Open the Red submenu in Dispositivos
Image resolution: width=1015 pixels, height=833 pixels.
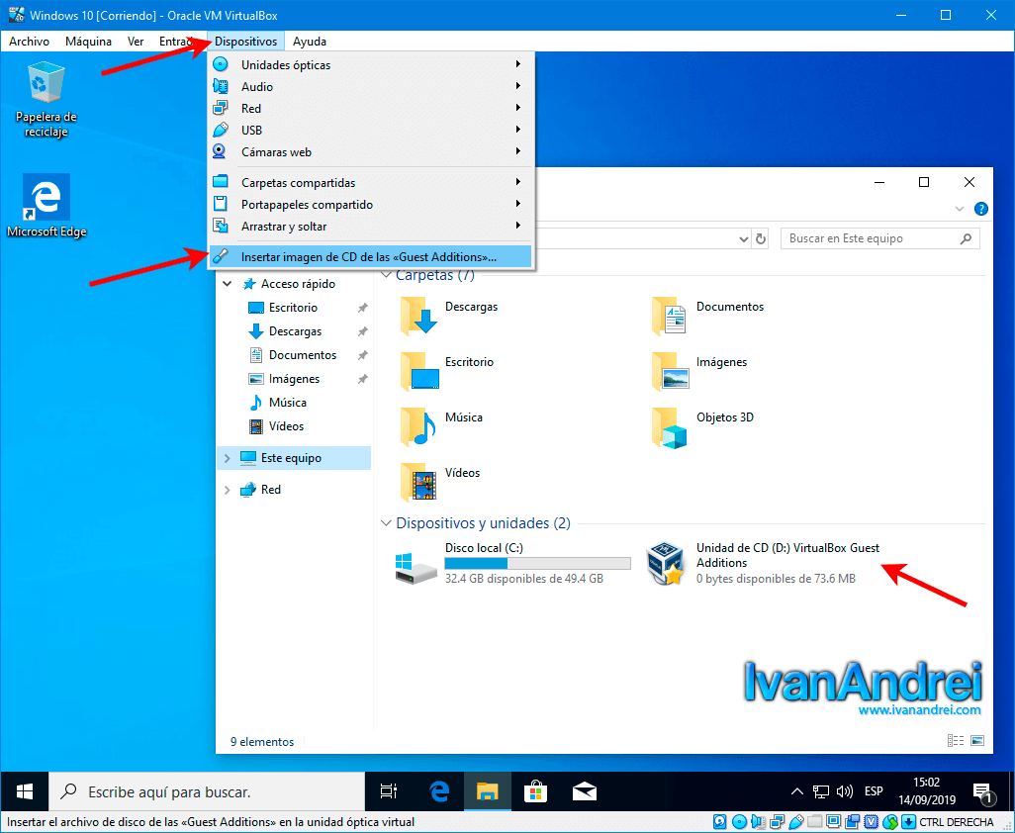pyautogui.click(x=370, y=108)
